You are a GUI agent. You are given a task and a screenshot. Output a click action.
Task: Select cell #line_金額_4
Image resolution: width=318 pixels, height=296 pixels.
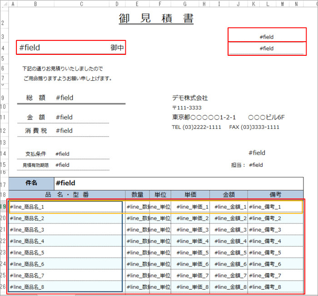[229, 241]
